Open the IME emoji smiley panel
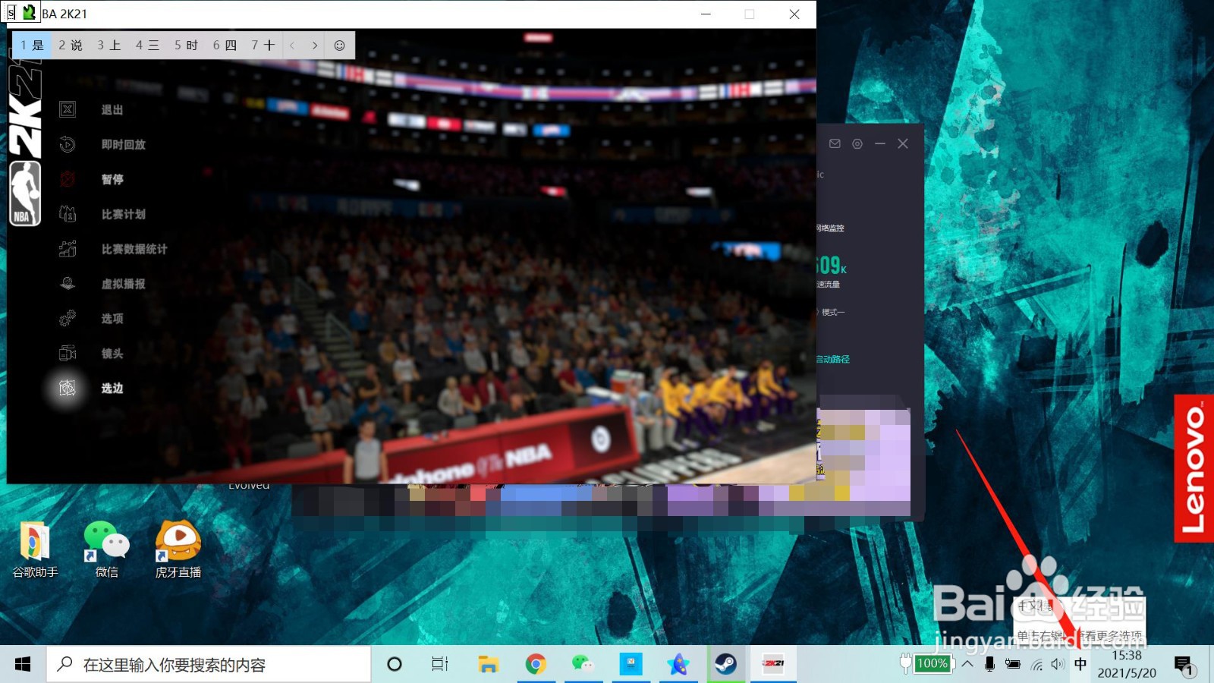1214x683 pixels. tap(340, 46)
